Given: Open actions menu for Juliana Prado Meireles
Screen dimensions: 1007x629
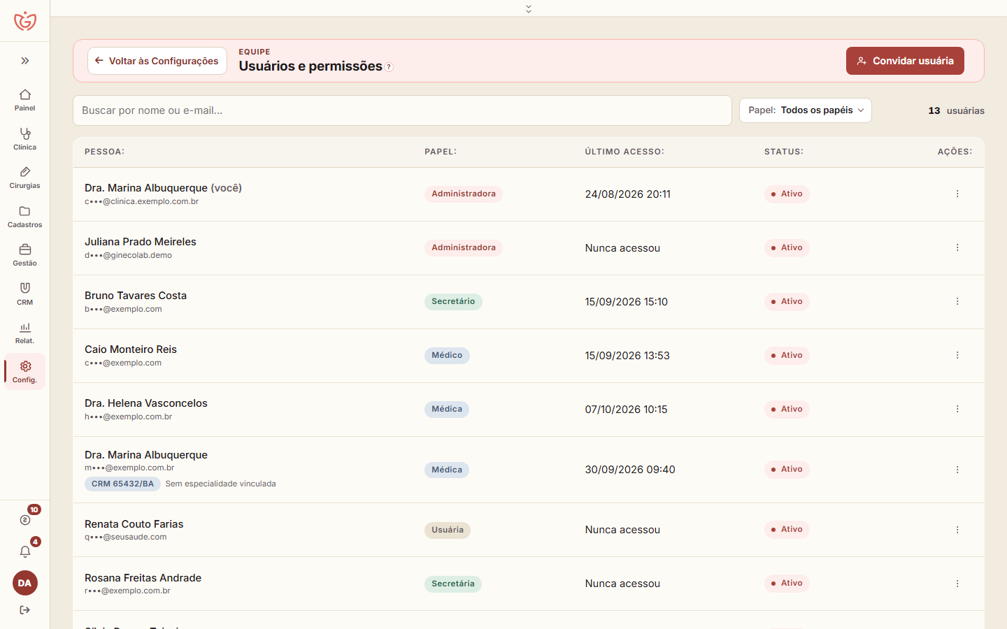Looking at the screenshot, I should pyautogui.click(x=957, y=247).
